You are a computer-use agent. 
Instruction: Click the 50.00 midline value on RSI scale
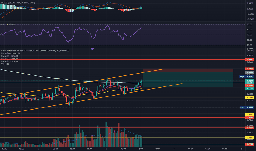(x=249, y=35)
